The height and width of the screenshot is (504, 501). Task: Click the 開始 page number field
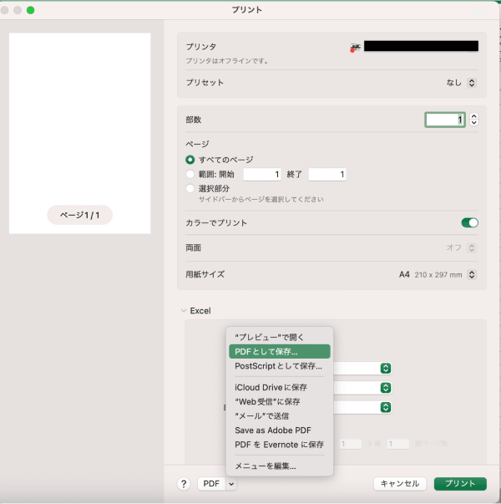click(x=262, y=174)
